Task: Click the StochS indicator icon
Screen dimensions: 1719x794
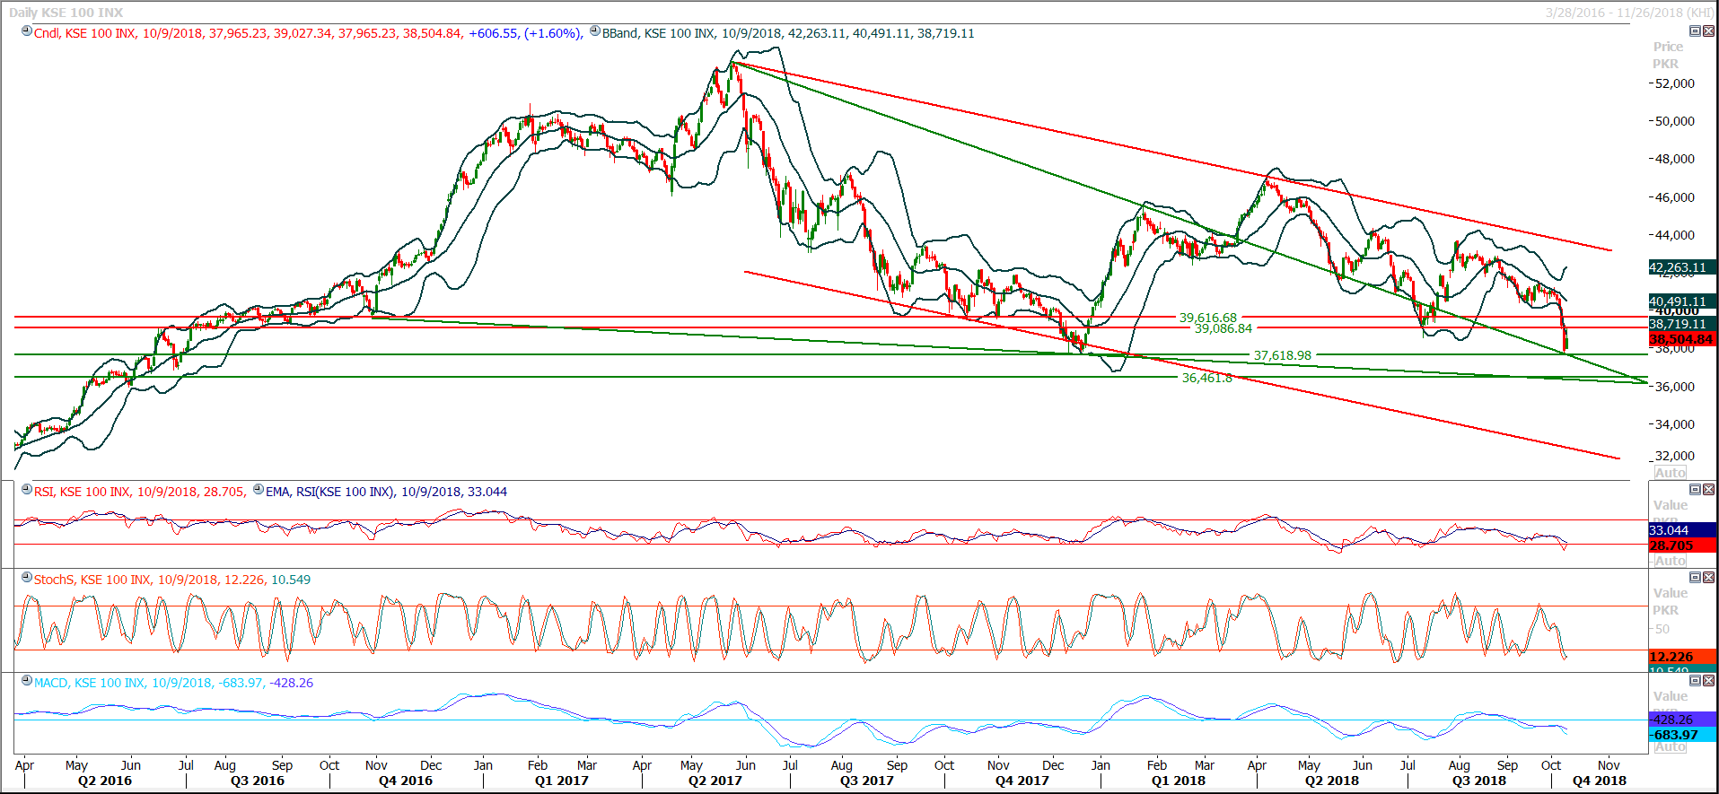Action: [27, 578]
